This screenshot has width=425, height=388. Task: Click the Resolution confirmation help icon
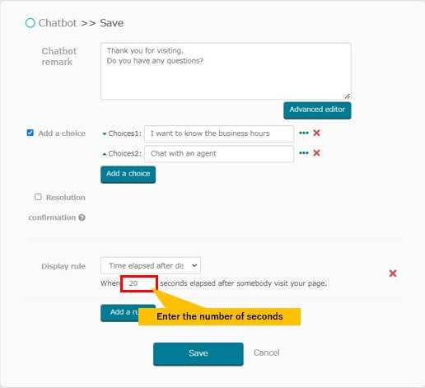pos(82,217)
